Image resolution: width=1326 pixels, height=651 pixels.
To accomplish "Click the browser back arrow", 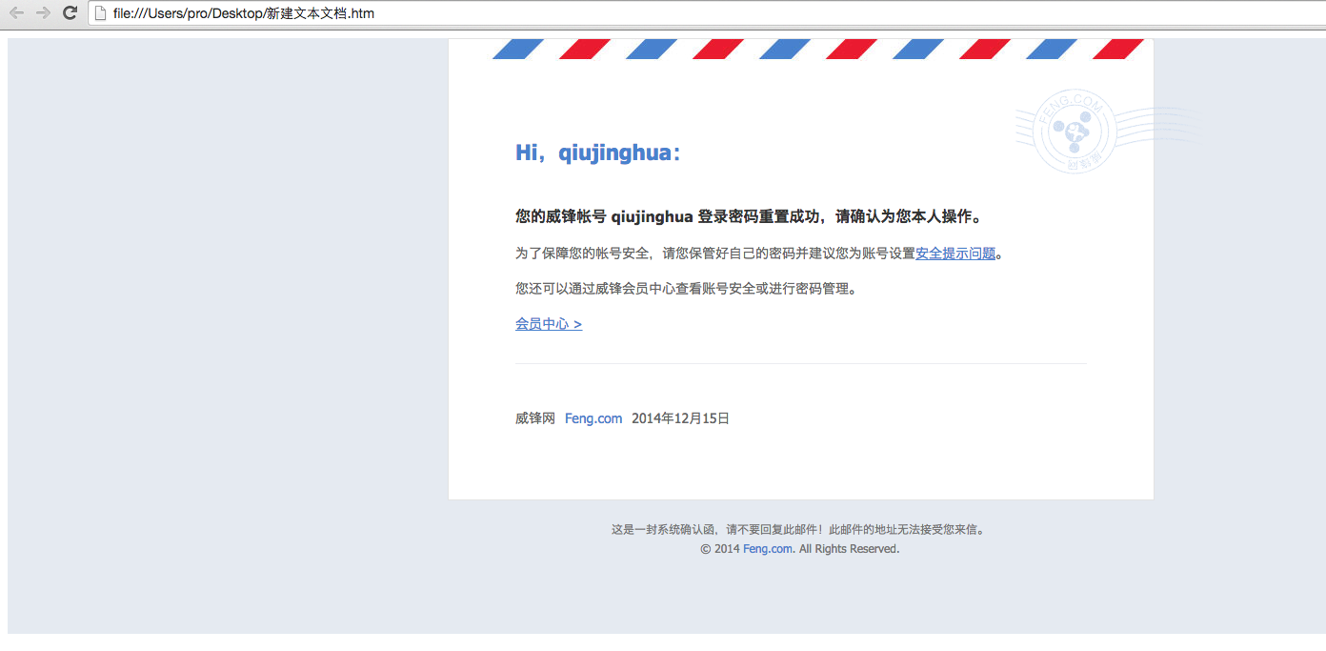I will tap(16, 13).
